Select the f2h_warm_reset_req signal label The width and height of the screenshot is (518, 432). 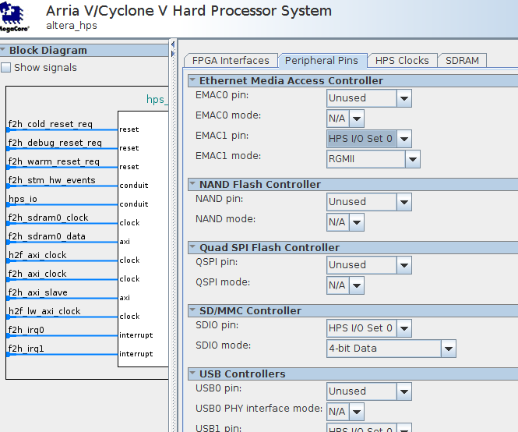[x=54, y=161]
